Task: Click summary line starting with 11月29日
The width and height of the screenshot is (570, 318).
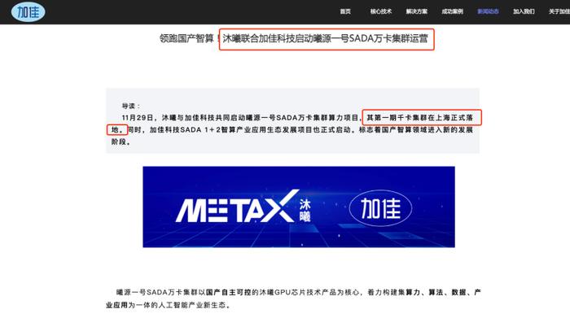Action: tap(297, 118)
